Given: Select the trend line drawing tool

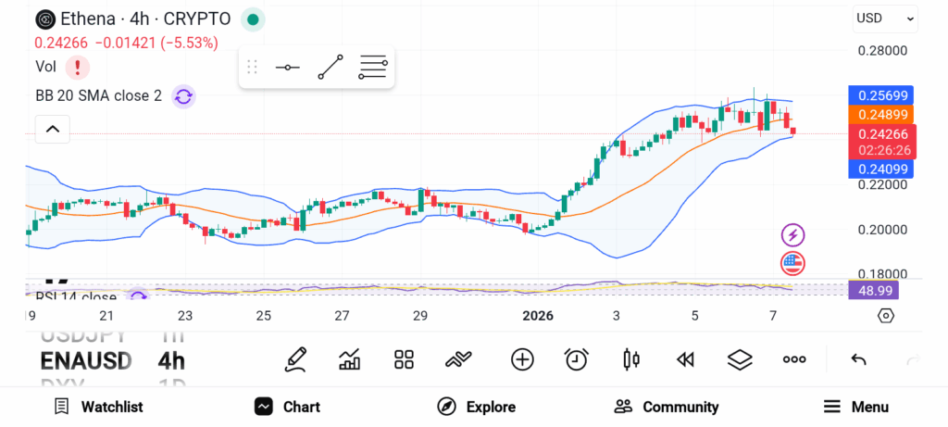Looking at the screenshot, I should tap(331, 68).
